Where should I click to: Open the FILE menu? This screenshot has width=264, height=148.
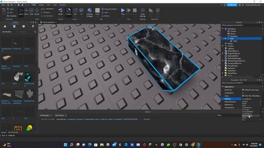[x=3, y=5]
